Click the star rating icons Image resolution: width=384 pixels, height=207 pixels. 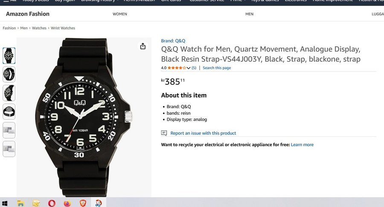177,68
